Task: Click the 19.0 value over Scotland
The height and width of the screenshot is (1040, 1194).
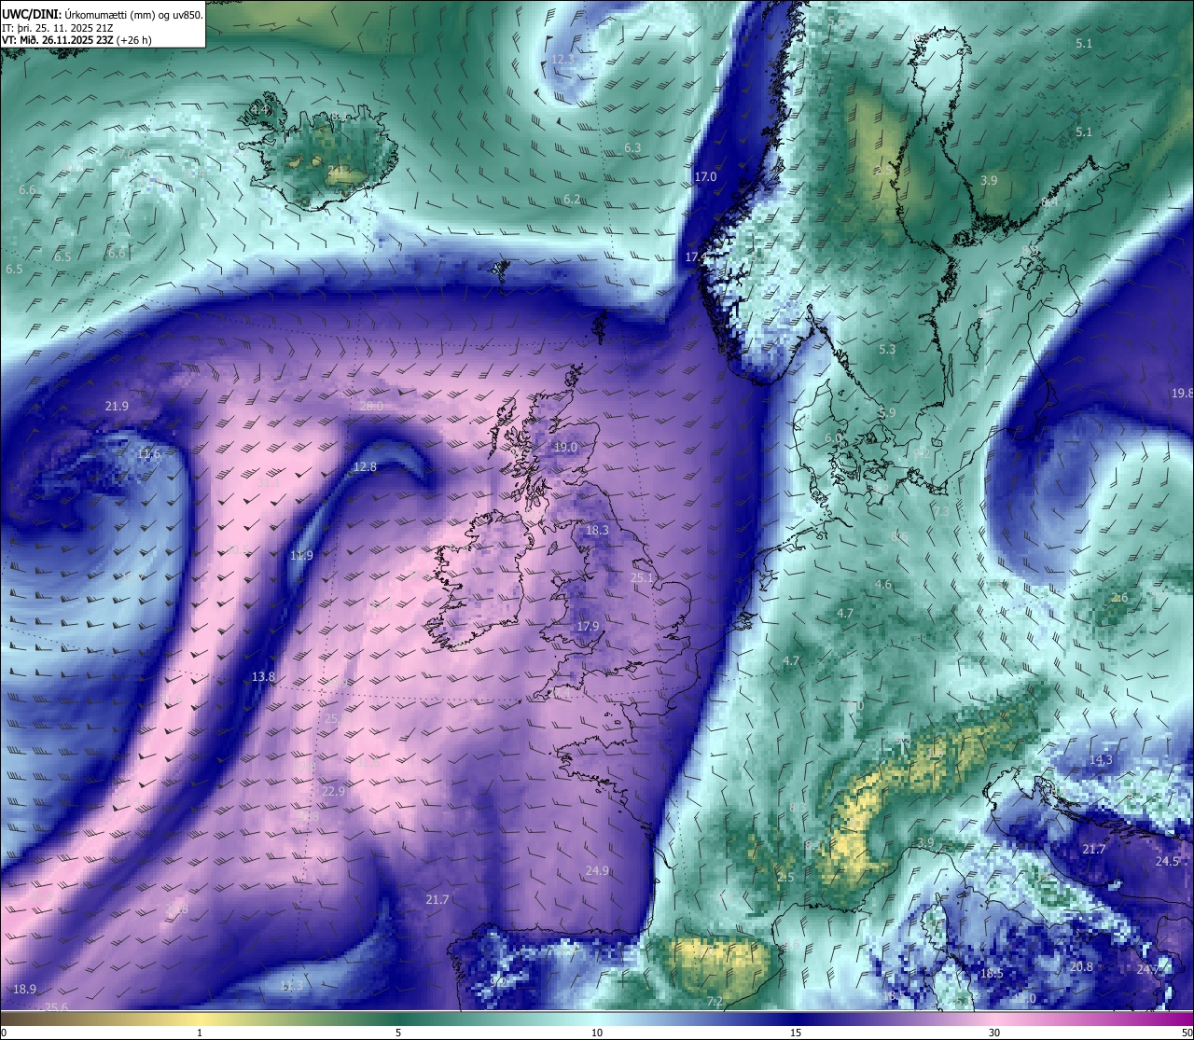Action: coord(565,447)
